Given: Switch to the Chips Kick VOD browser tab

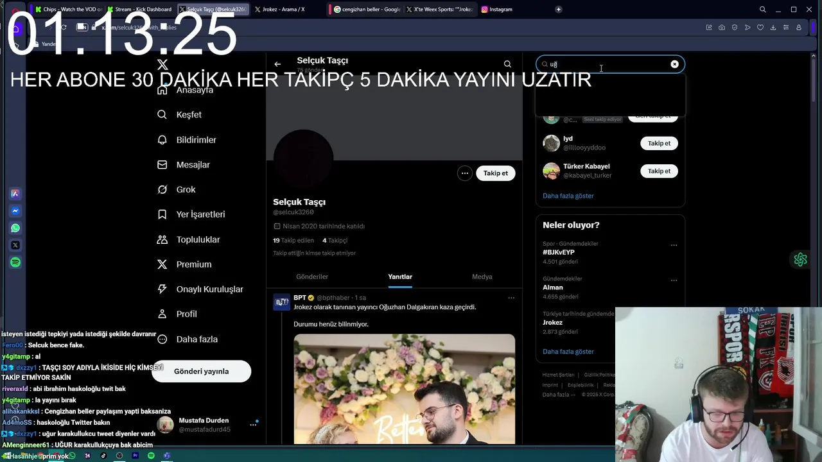Looking at the screenshot, I should click(69, 9).
